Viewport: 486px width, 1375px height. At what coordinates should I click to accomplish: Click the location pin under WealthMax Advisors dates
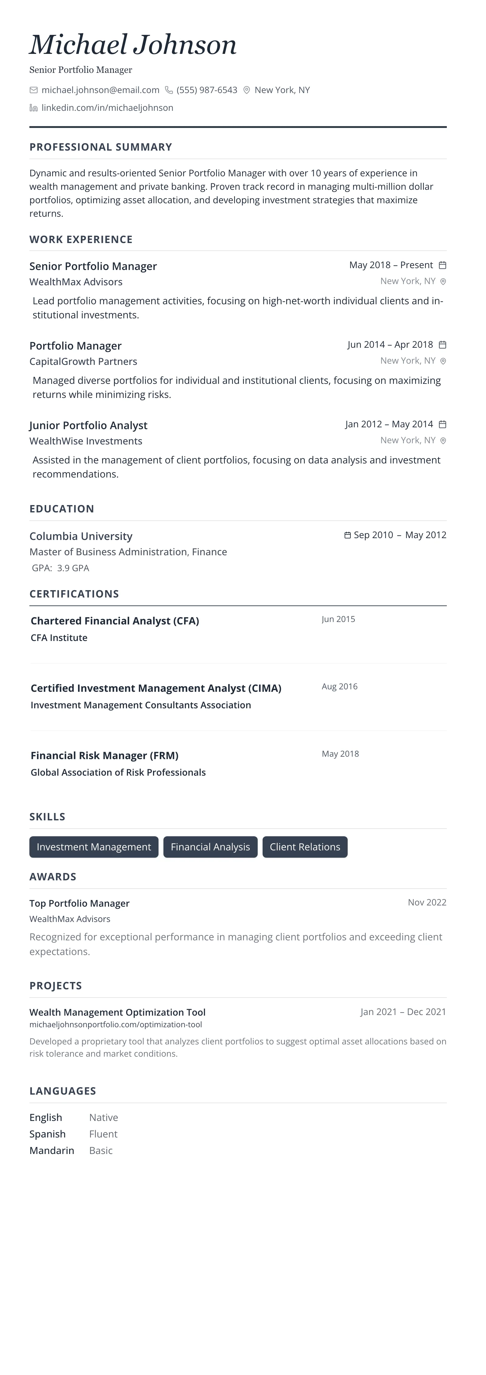coord(443,281)
